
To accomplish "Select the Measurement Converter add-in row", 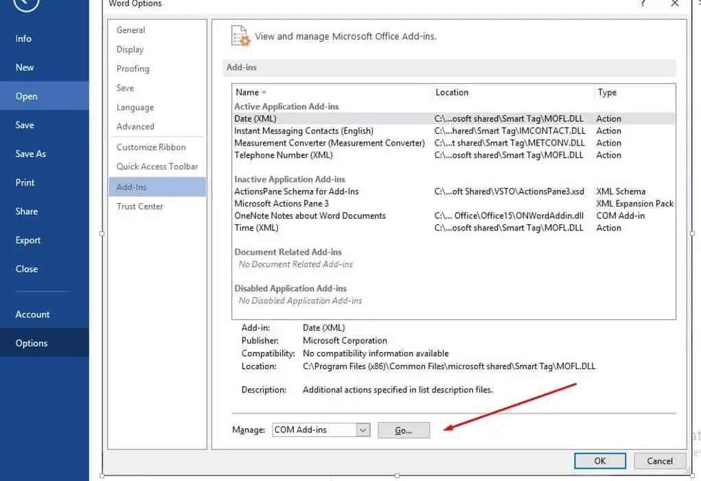I will [453, 143].
